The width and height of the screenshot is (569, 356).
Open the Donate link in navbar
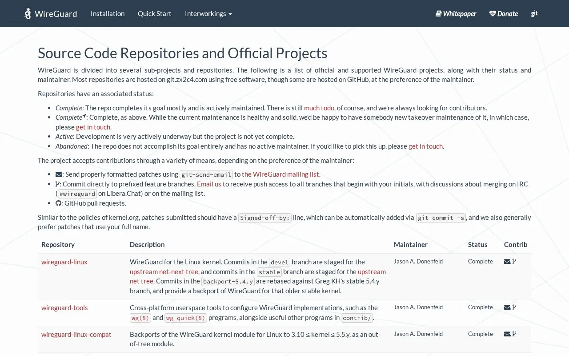[x=504, y=14]
